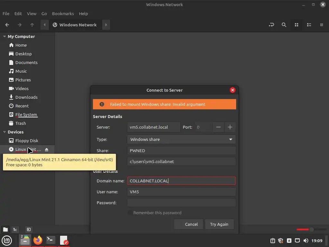Switch to list view

(x=309, y=25)
